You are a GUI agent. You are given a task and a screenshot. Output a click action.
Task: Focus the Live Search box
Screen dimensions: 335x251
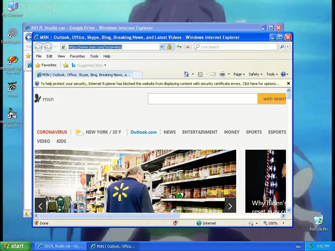236,47
